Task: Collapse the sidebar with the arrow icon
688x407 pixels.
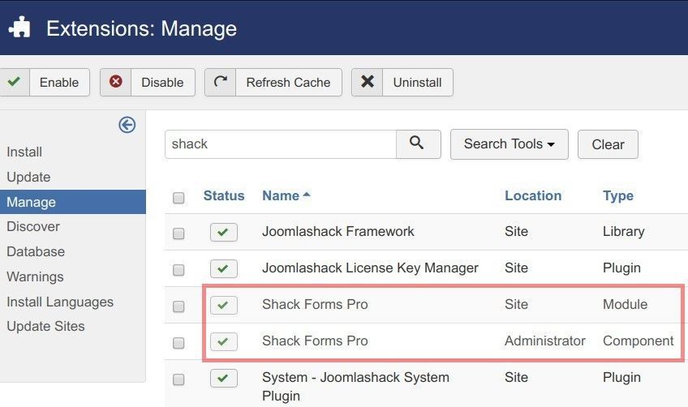Action: click(127, 125)
